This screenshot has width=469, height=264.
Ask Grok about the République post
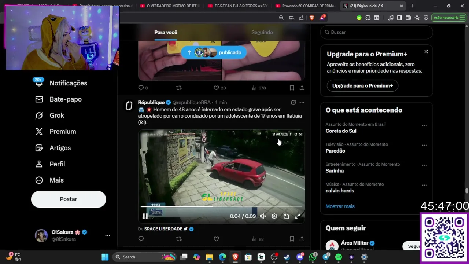tap(293, 103)
